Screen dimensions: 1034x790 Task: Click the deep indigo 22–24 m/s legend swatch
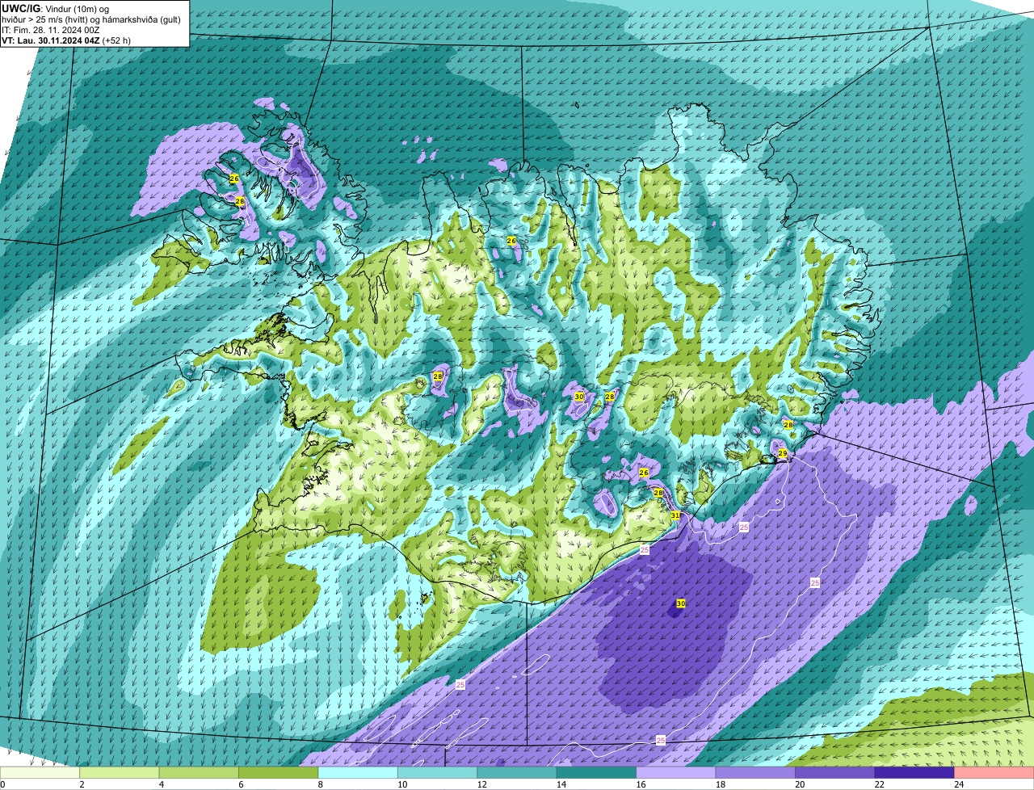(x=914, y=773)
